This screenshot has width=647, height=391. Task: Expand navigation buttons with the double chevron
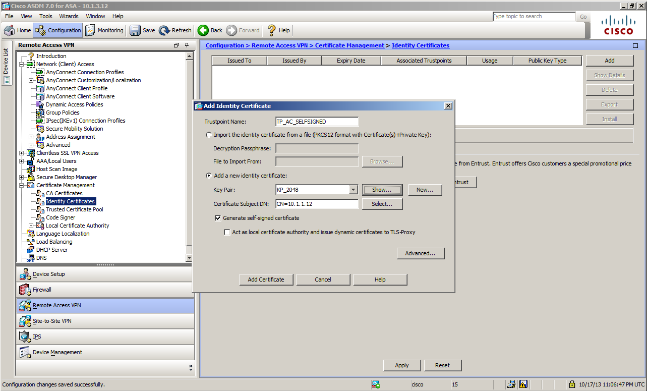click(191, 367)
